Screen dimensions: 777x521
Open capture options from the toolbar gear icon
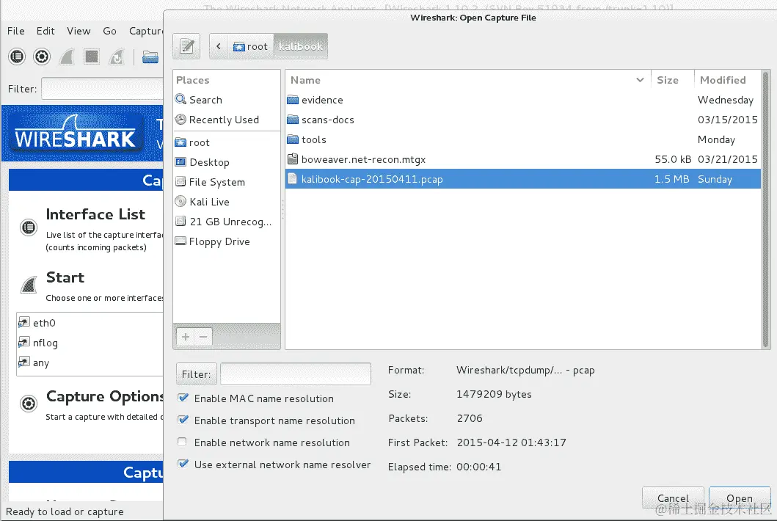click(42, 57)
